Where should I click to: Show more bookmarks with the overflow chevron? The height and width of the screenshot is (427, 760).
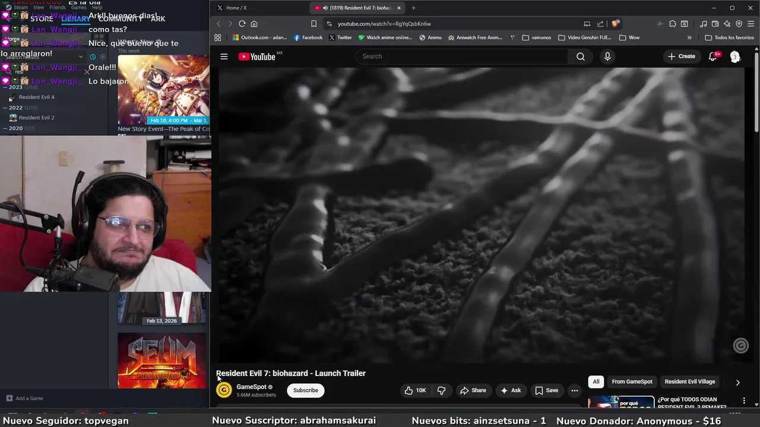click(689, 37)
